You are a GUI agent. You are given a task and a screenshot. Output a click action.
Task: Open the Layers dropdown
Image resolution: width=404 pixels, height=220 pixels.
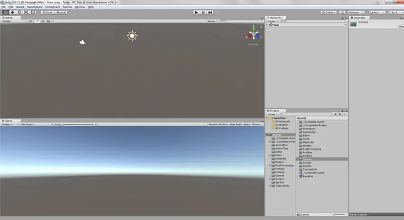377,12
